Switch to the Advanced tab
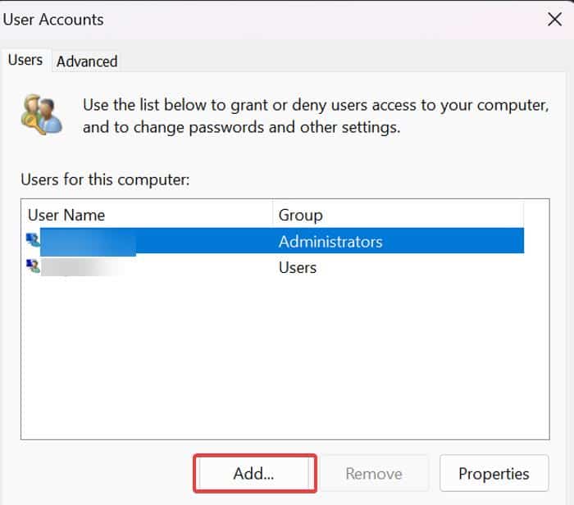Viewport: 574px width, 505px height. point(87,61)
